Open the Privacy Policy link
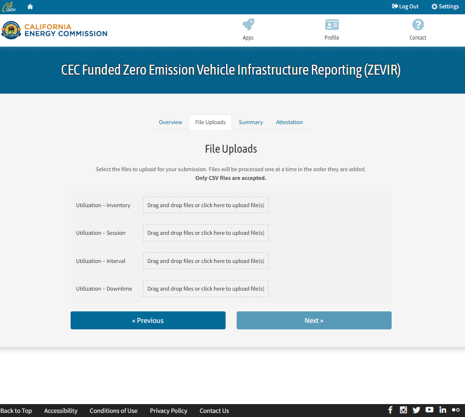The image size is (465, 417). 168,411
